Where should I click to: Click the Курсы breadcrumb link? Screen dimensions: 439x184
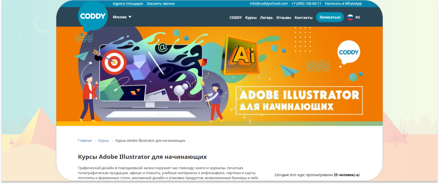click(104, 141)
